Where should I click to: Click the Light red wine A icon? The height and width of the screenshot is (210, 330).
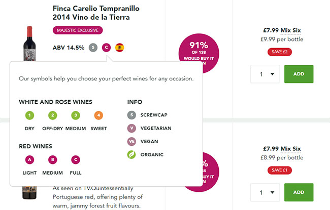coord(29,160)
